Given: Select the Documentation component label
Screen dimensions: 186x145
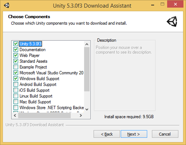Looking at the screenshot, I should point(32,50).
